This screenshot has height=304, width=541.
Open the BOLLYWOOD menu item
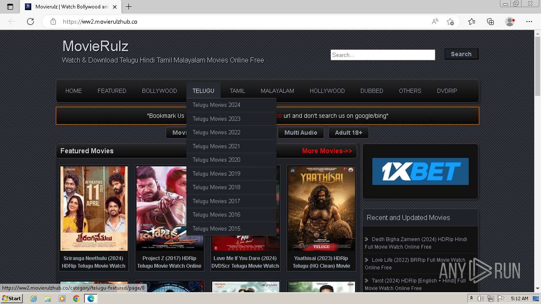click(159, 91)
